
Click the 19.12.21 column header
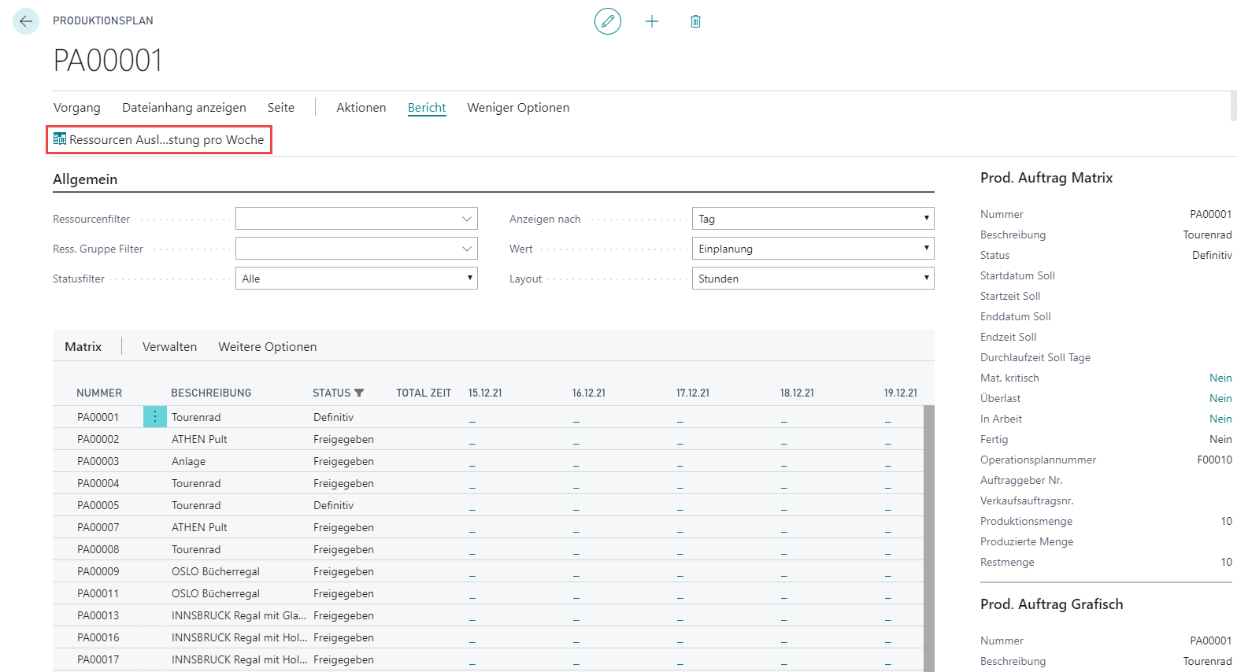point(901,393)
